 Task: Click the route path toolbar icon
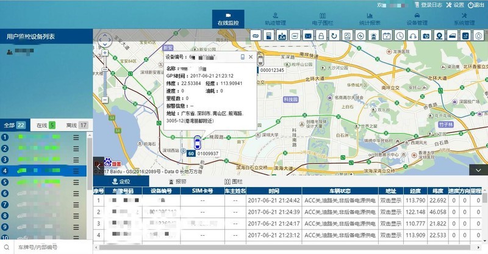pos(465,36)
